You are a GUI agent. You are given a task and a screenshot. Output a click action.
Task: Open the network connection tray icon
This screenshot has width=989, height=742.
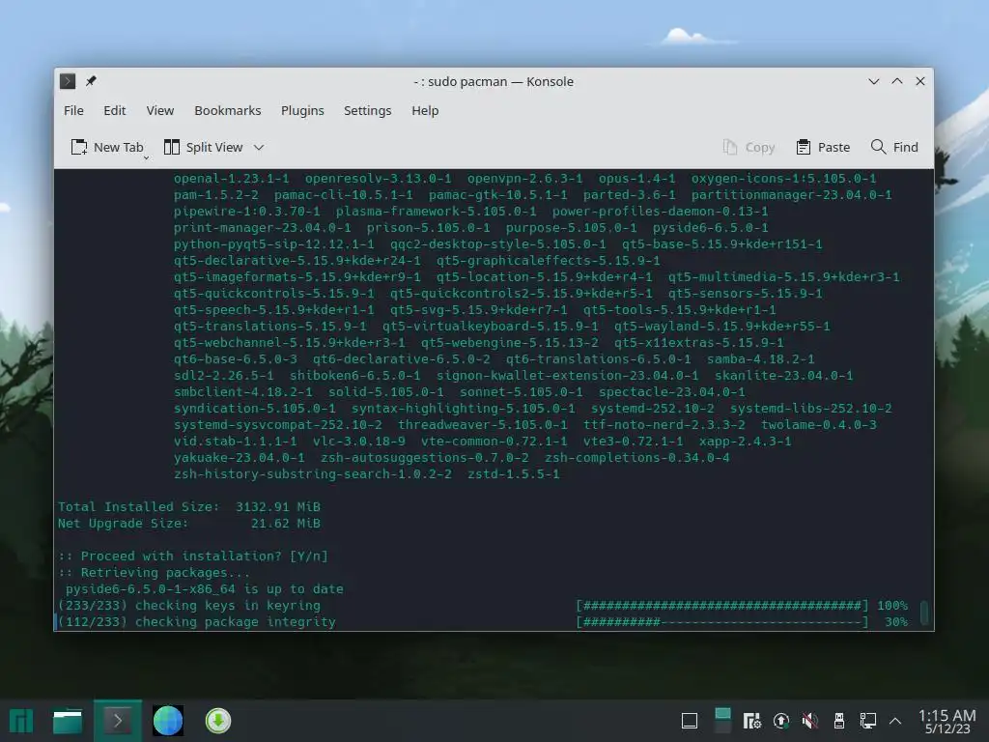(868, 721)
